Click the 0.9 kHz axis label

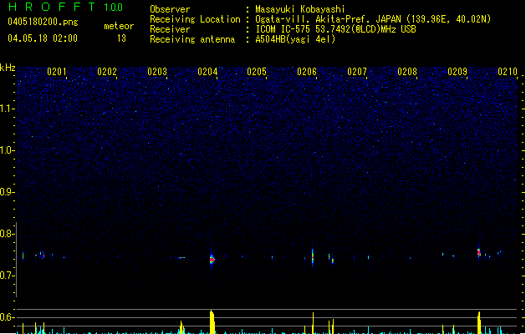pos(8,192)
